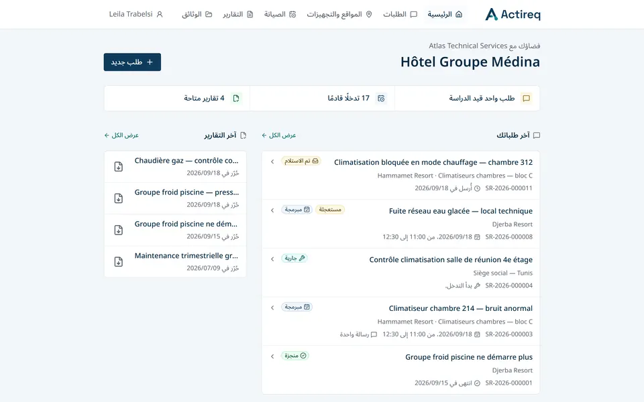
Task: Open request Fuite réseau eau glacée — local technique
Action: pyautogui.click(x=460, y=211)
